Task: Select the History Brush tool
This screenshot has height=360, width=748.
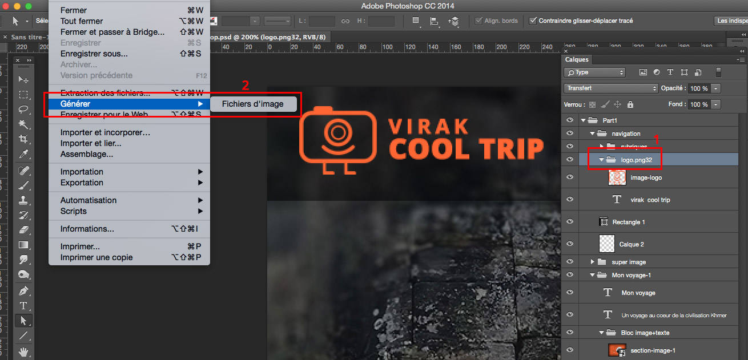Action: click(23, 215)
